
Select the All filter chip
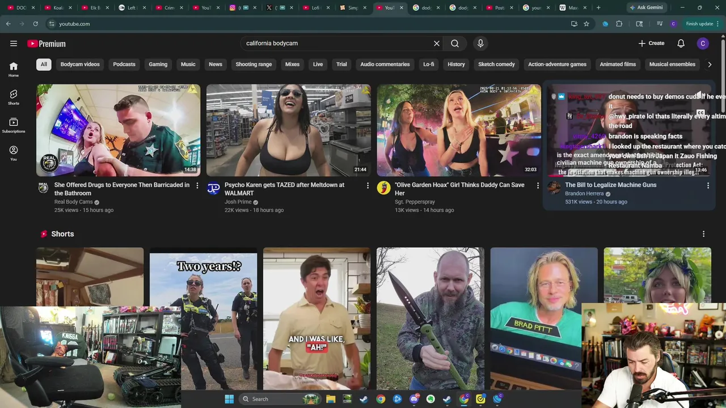(44, 64)
